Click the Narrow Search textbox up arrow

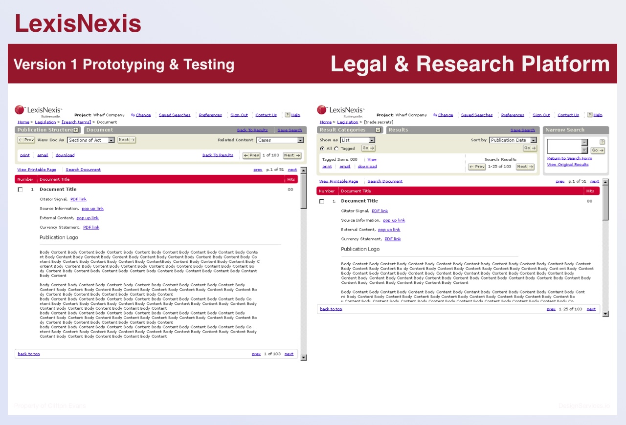click(584, 142)
